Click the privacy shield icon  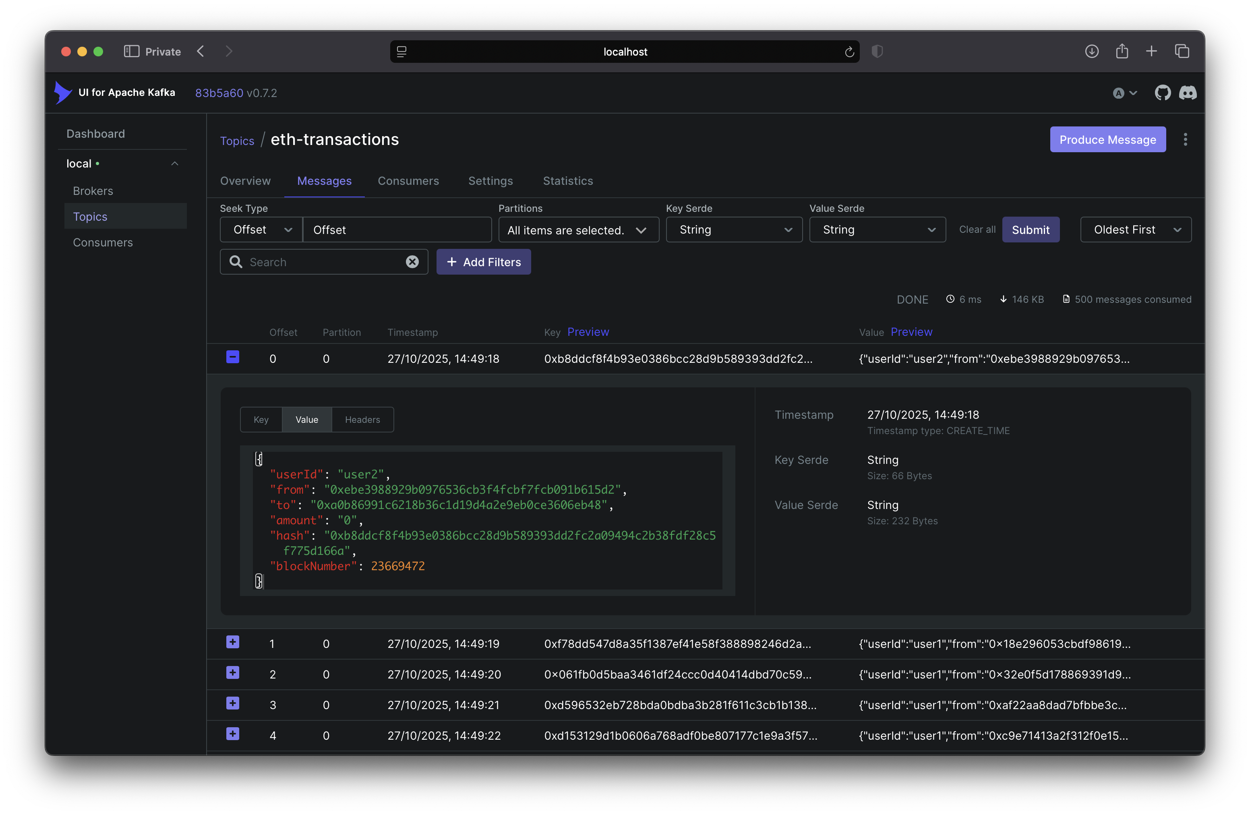click(877, 52)
